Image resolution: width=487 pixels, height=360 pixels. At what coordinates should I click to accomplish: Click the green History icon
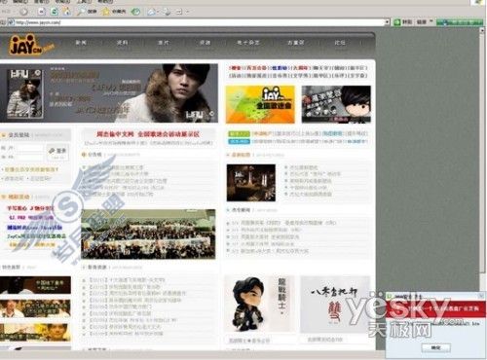[135, 12]
